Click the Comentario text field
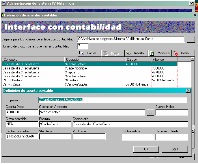Viewport: 198px width, 164px height. pos(130,124)
